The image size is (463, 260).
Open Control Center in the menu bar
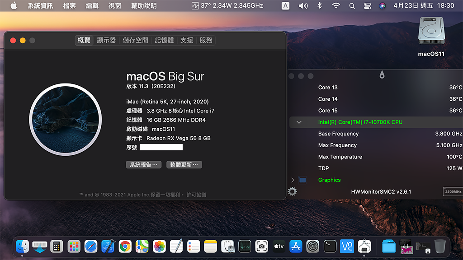click(367, 5)
